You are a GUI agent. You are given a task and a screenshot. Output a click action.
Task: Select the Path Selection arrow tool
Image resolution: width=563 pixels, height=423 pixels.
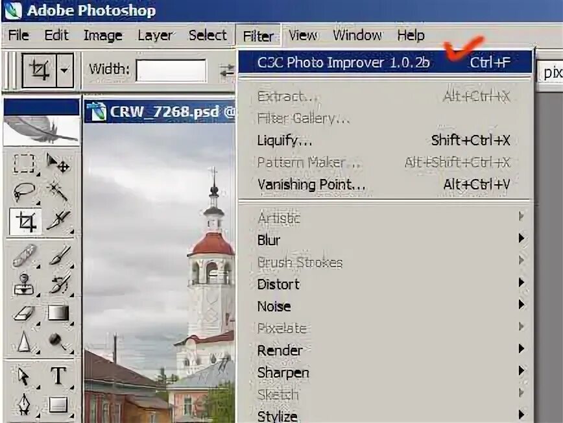pyautogui.click(x=24, y=376)
